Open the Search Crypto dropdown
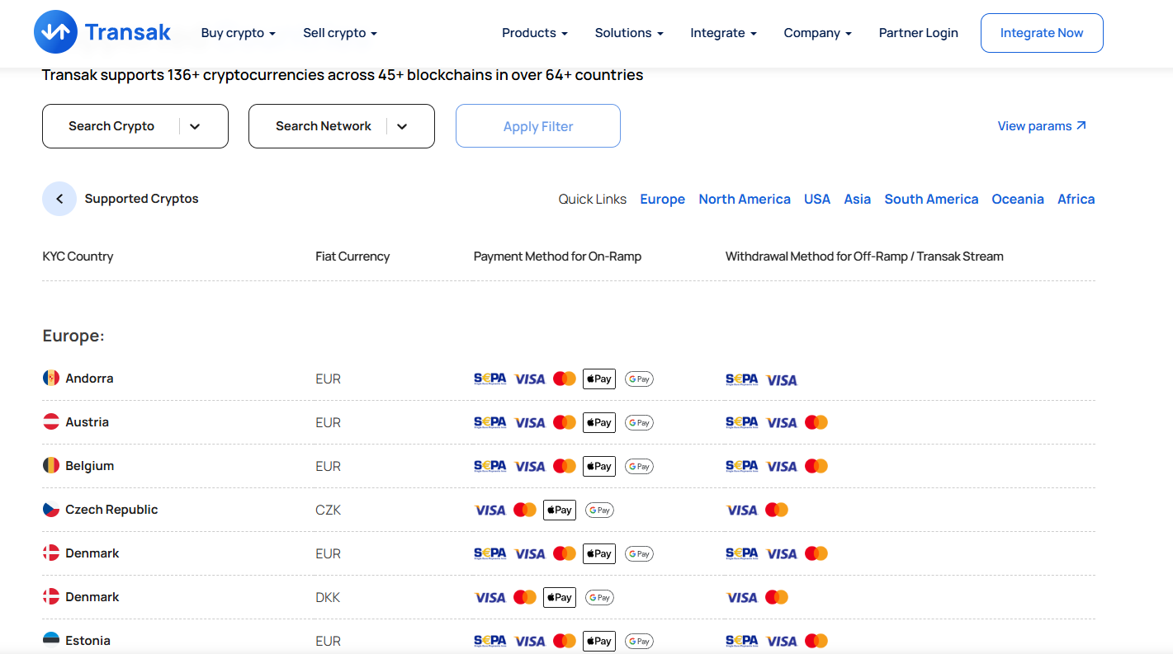Image resolution: width=1173 pixels, height=654 pixels. 135,126
